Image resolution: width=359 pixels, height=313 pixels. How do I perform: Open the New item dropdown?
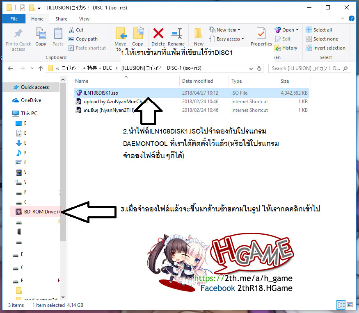click(x=224, y=30)
